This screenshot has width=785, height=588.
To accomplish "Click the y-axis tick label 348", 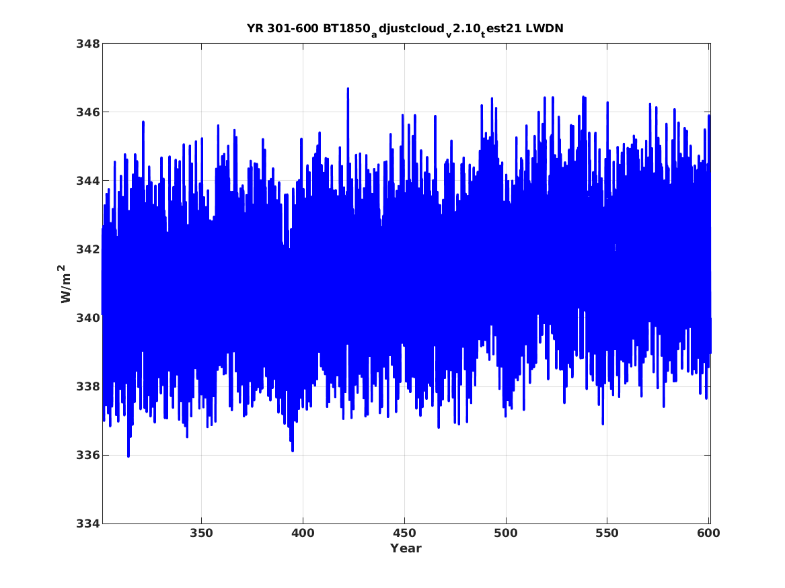I will pyautogui.click(x=87, y=44).
